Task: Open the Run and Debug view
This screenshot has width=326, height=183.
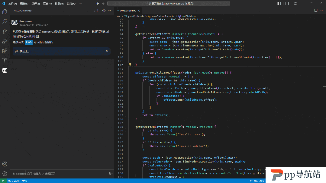Action: point(5,41)
